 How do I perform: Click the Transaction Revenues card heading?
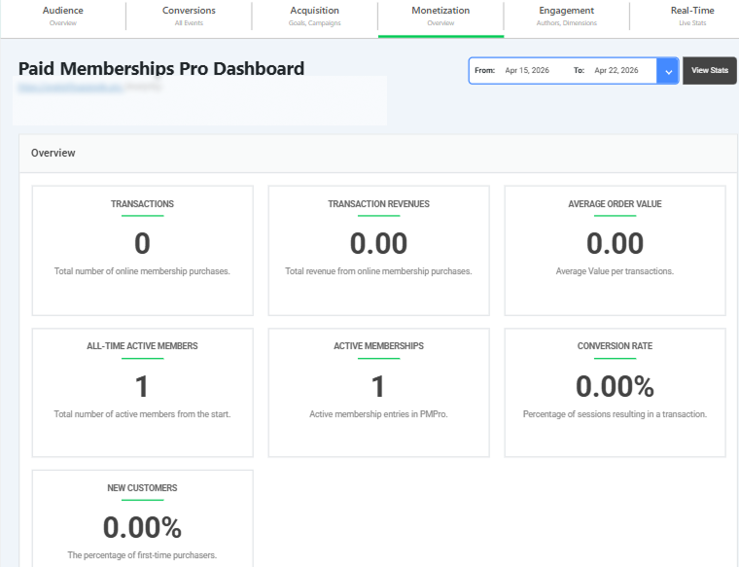point(378,204)
